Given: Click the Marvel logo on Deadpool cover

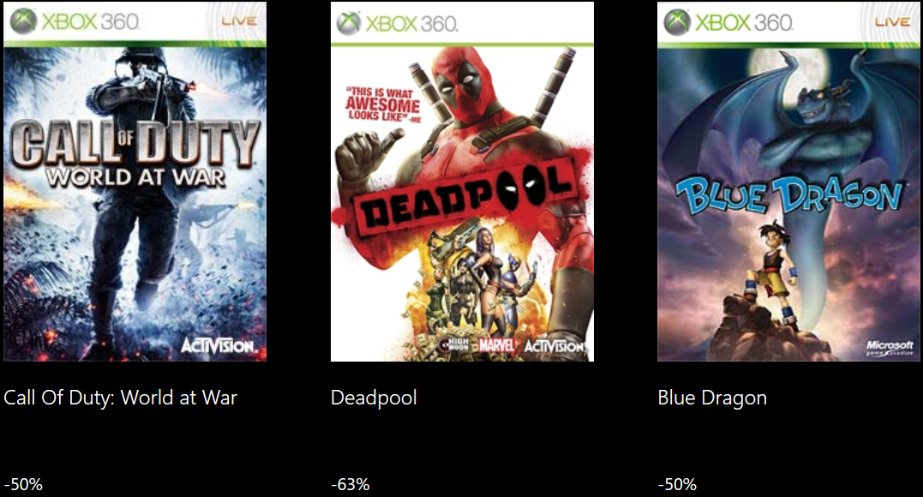Looking at the screenshot, I should (496, 345).
